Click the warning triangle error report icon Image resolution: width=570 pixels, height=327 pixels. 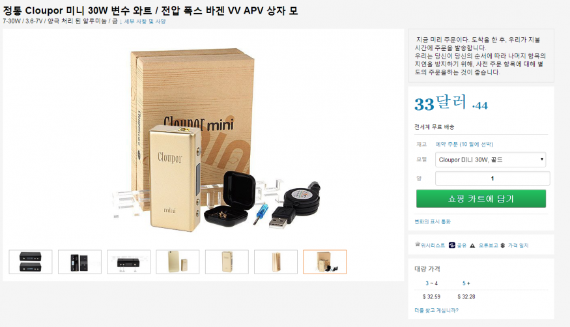pos(472,246)
